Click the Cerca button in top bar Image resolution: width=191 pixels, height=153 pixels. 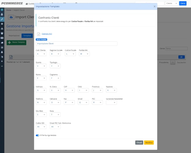[x=183, y=3]
